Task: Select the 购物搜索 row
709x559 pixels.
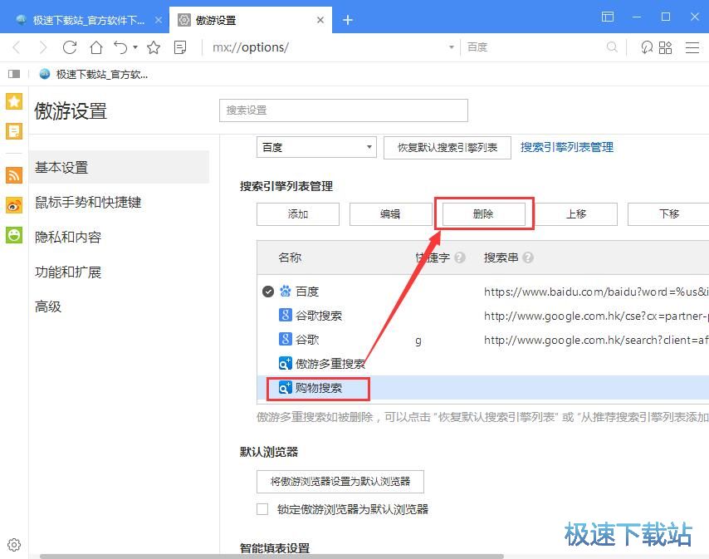Action: coord(483,388)
